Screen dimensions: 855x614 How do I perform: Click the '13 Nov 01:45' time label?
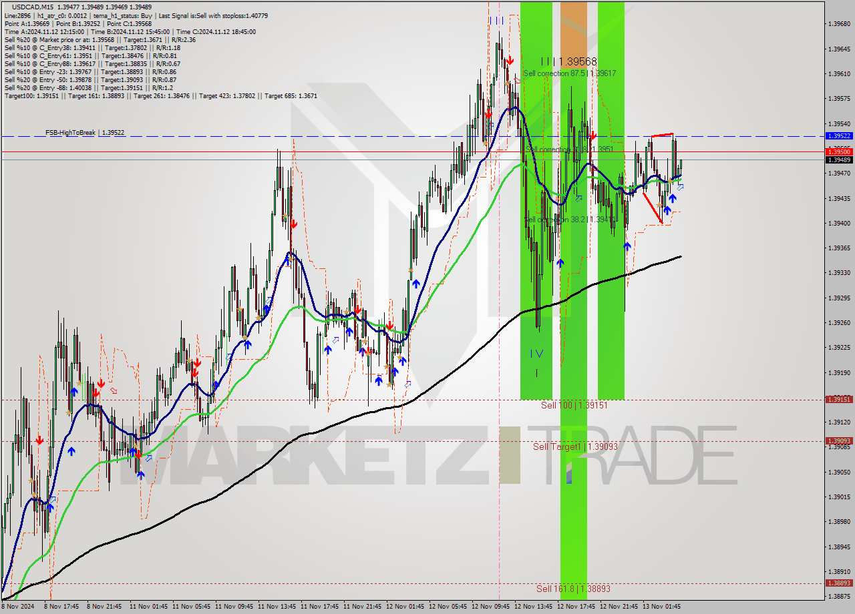[661, 607]
